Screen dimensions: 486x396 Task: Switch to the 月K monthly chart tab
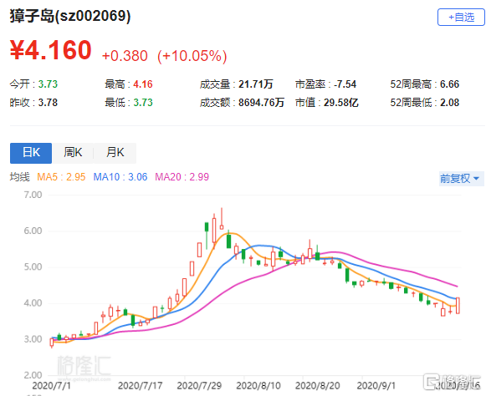click(115, 153)
